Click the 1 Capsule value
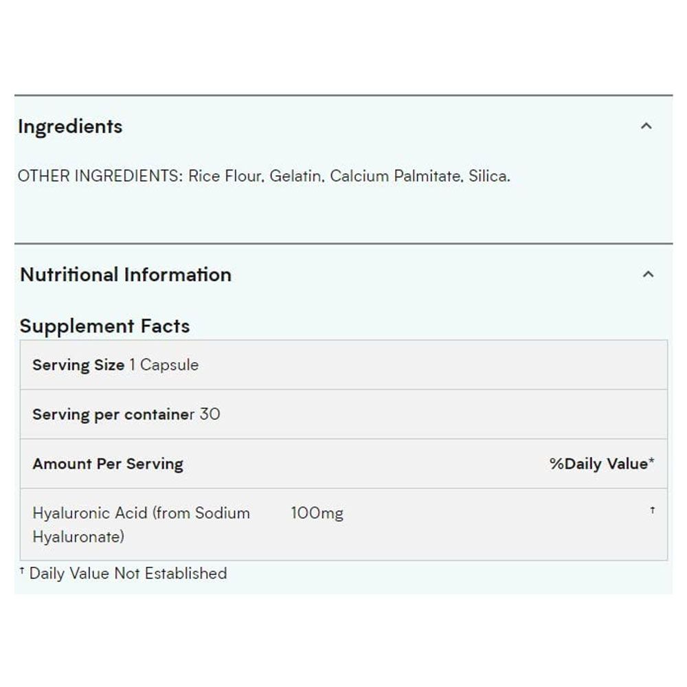This screenshot has width=687, height=687. [164, 365]
